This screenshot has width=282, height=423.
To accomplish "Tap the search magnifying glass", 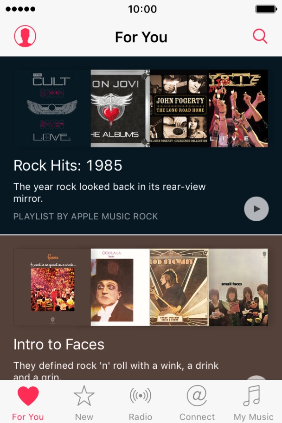I will (260, 36).
